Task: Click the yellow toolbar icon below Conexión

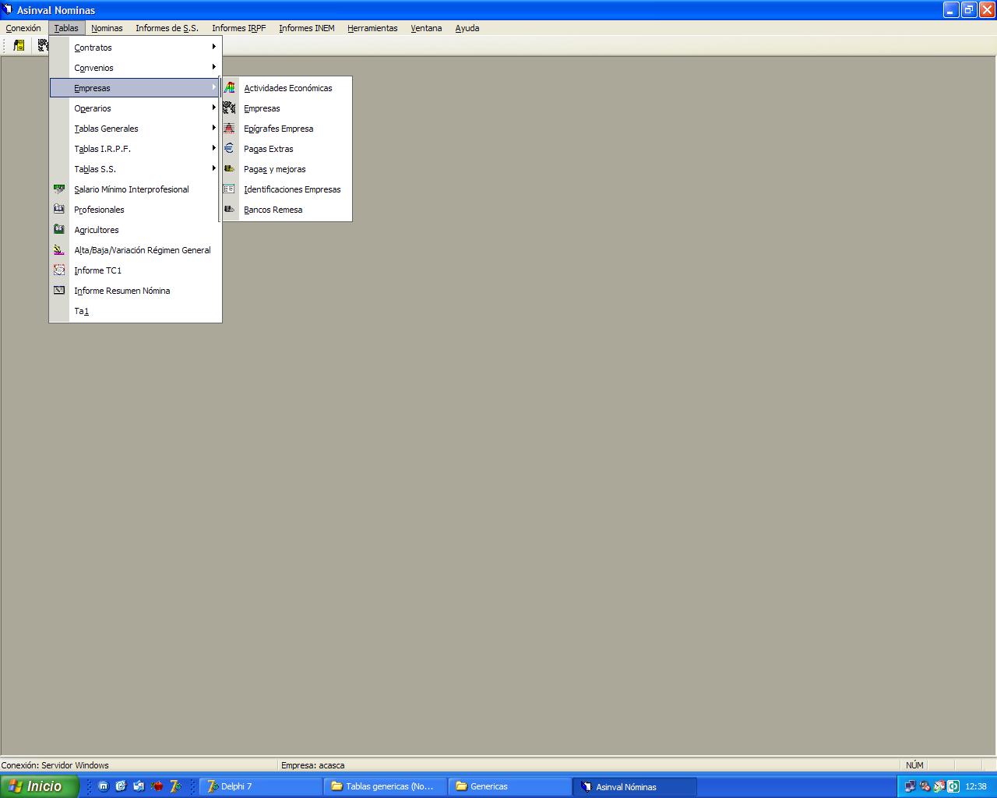Action: tap(19, 45)
